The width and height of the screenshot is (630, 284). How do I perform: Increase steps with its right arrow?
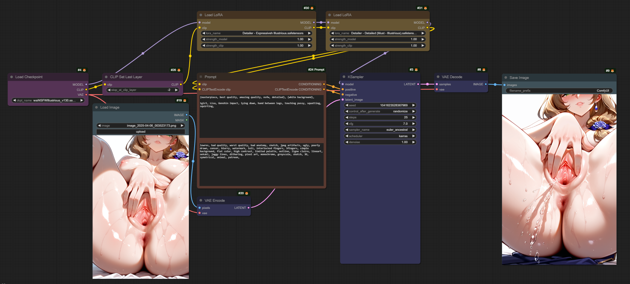tap(414, 117)
